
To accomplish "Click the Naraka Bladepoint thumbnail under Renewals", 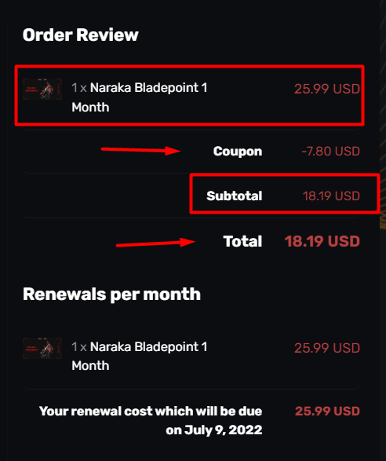I will coord(42,349).
